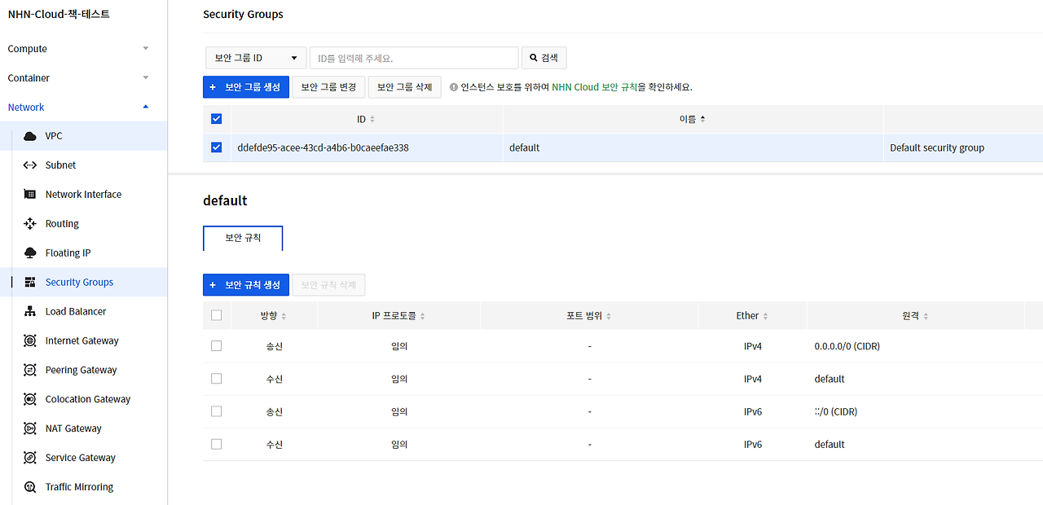Select the VPC icon in sidebar
Image resolution: width=1043 pixels, height=505 pixels.
click(x=28, y=135)
